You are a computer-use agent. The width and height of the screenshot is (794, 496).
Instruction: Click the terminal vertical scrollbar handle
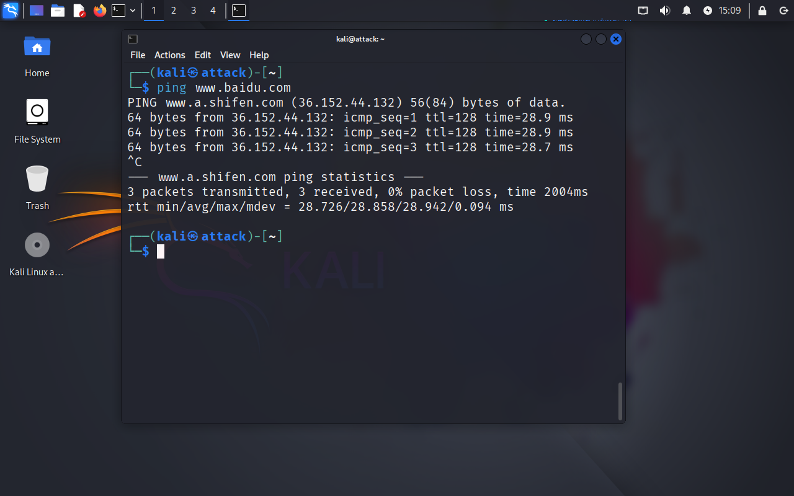click(x=620, y=401)
